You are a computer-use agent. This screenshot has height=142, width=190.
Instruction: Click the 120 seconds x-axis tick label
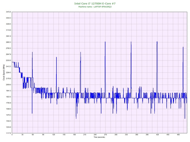[54, 135]
